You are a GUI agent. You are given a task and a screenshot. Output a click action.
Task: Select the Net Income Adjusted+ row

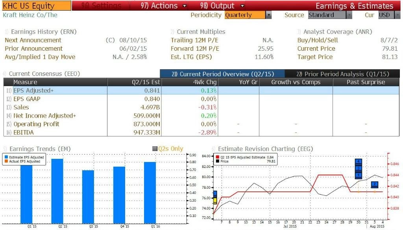[201, 116]
